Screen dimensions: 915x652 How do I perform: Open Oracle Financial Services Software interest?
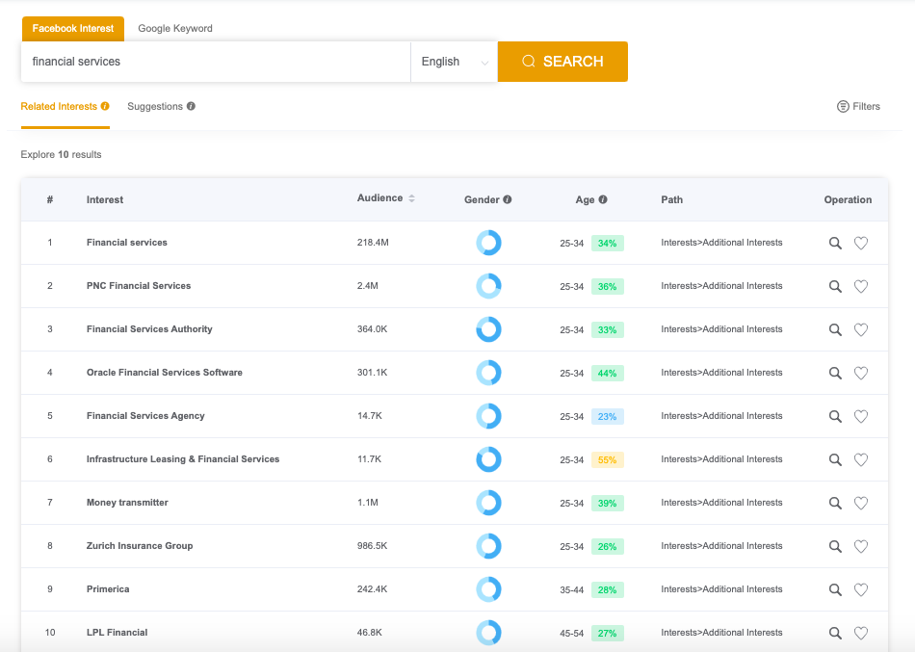(165, 373)
